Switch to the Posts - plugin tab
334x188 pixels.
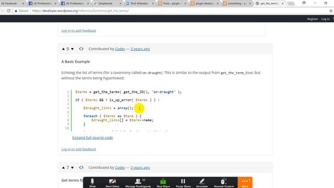pyautogui.click(x=172, y=4)
